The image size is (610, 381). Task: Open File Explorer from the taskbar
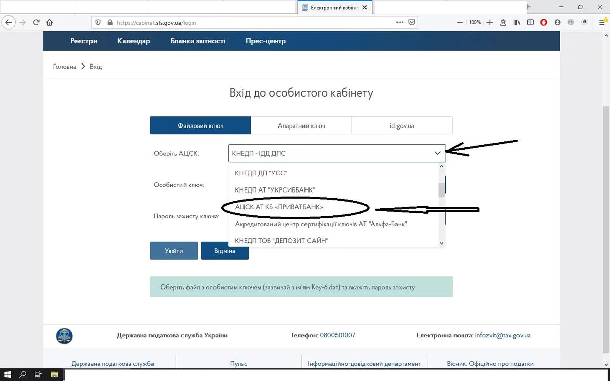click(55, 375)
